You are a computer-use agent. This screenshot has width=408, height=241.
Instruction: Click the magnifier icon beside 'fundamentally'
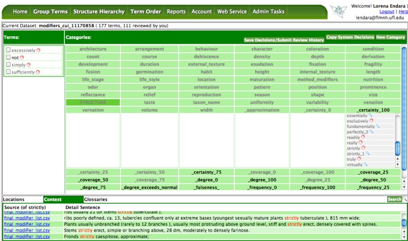click(377, 126)
